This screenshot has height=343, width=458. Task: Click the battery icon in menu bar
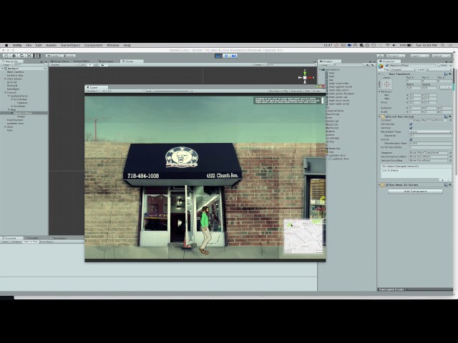(409, 45)
